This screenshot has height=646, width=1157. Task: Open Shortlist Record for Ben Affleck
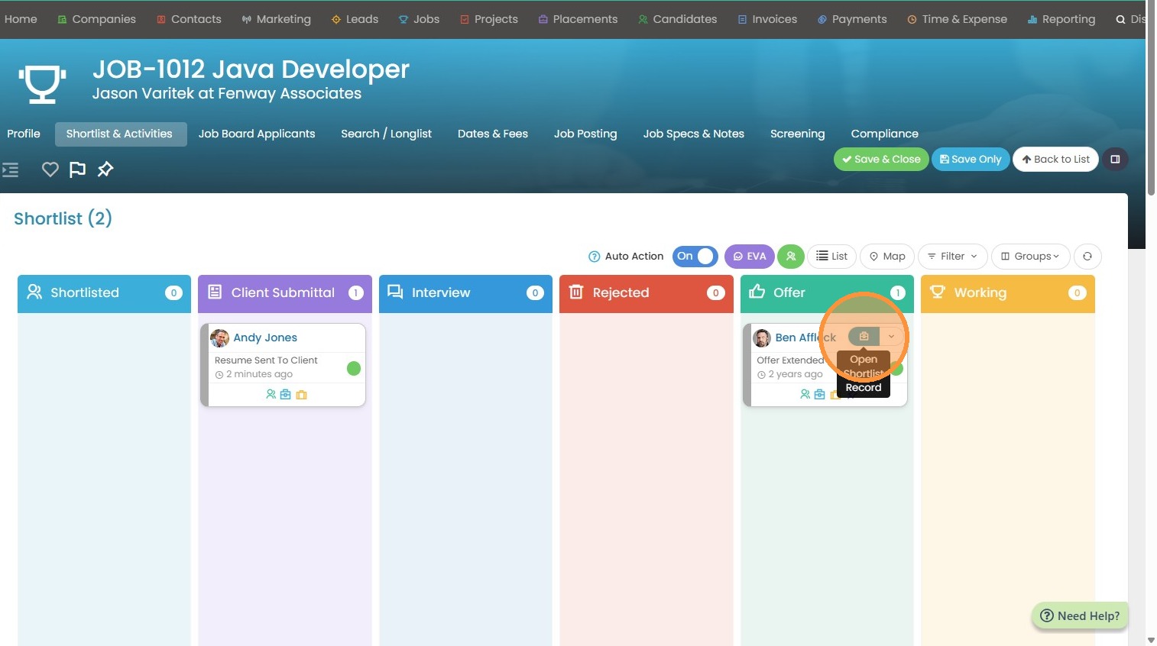point(864,337)
